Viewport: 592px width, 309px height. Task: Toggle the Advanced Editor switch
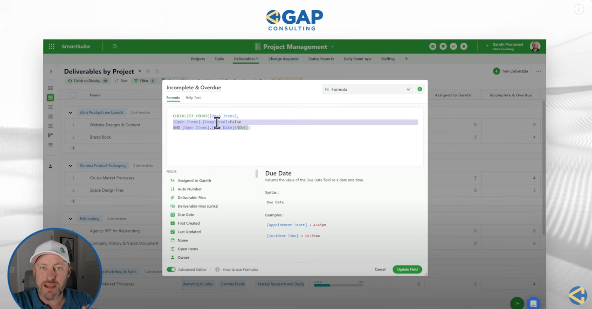[171, 269]
